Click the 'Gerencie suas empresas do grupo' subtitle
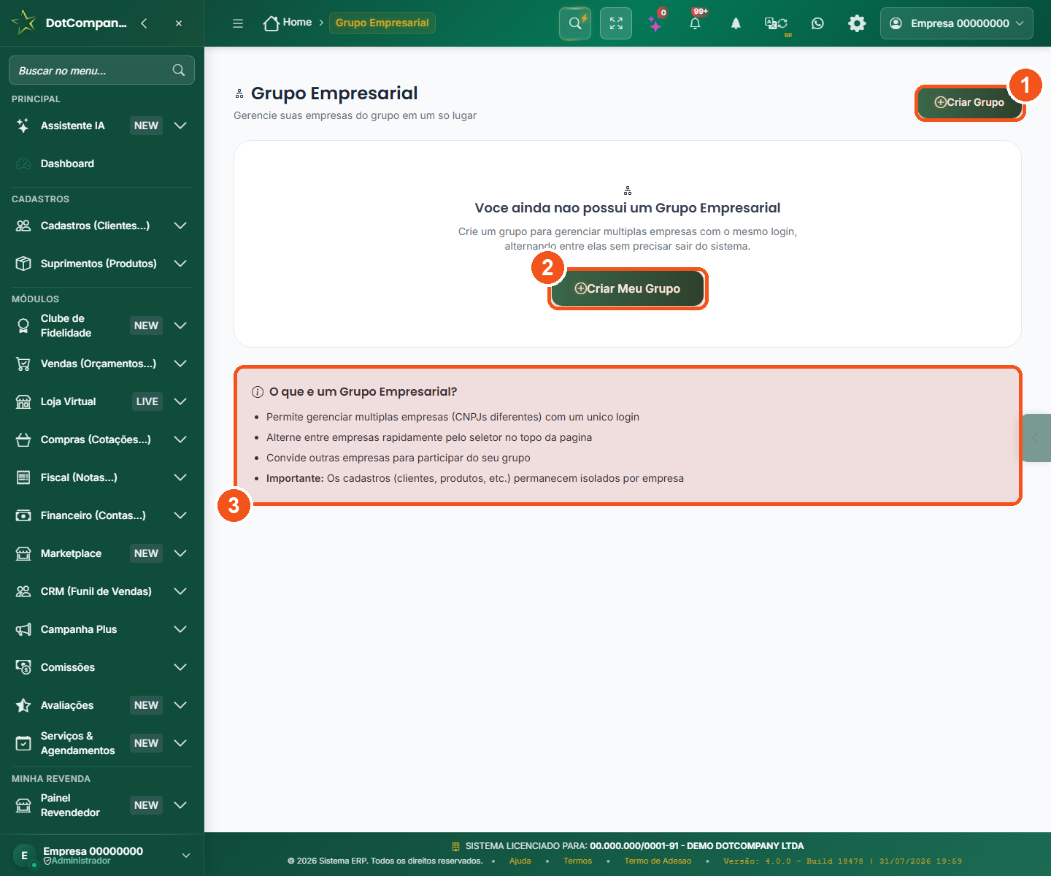 [x=355, y=115]
